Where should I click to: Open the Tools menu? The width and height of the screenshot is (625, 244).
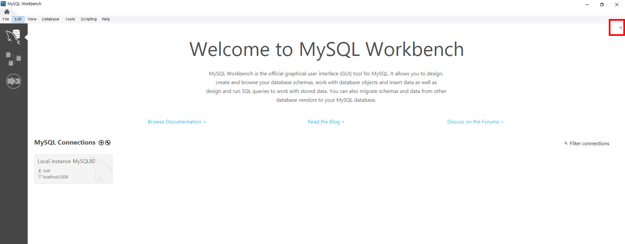point(70,19)
